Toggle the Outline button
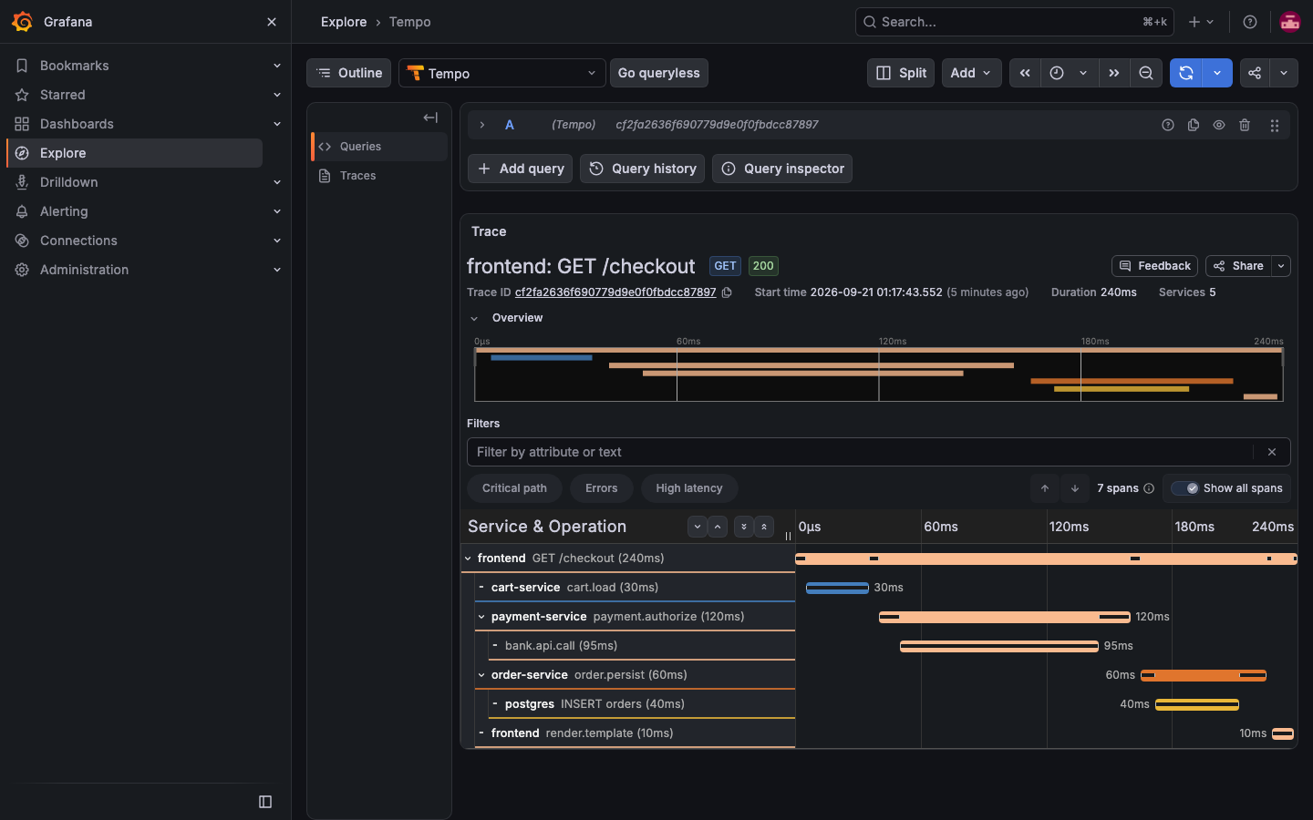 click(x=349, y=73)
